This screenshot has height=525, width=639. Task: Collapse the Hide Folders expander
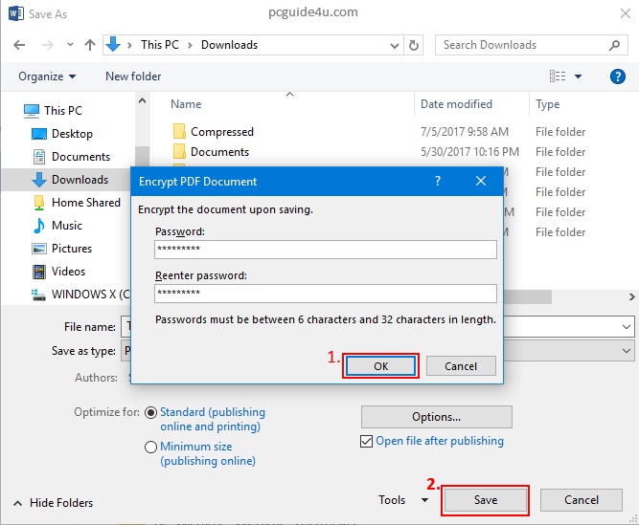[54, 503]
